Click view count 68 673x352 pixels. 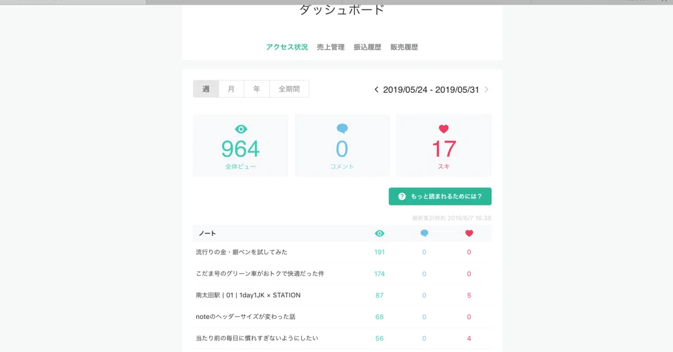pos(380,317)
